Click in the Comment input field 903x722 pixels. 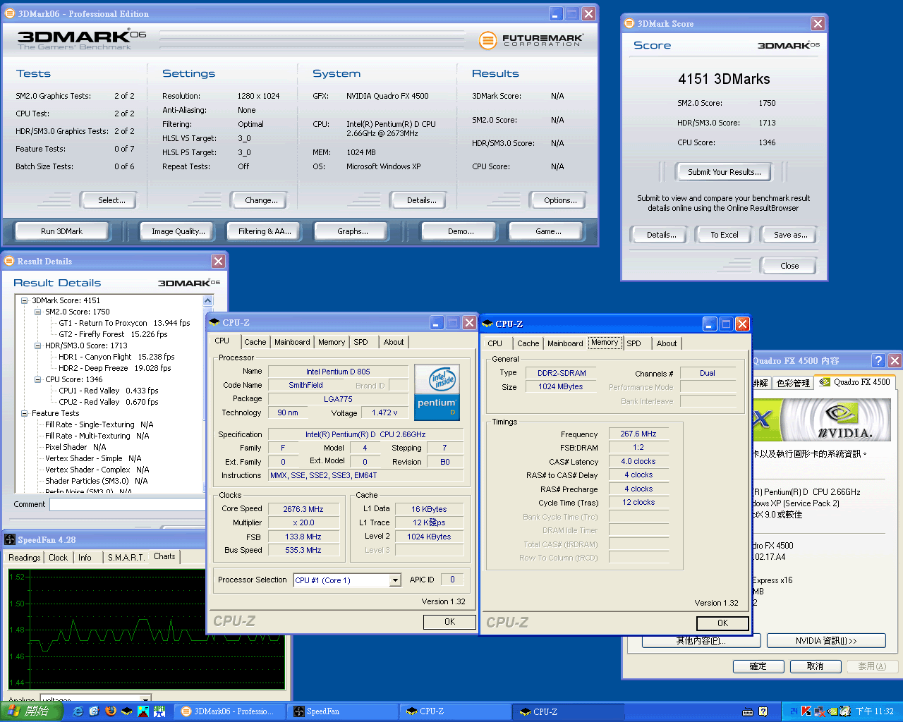[127, 504]
